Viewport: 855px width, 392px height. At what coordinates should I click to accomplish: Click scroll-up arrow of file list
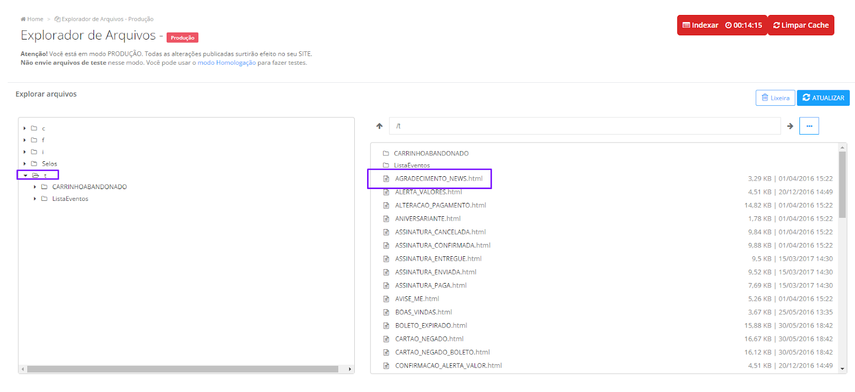(843, 147)
